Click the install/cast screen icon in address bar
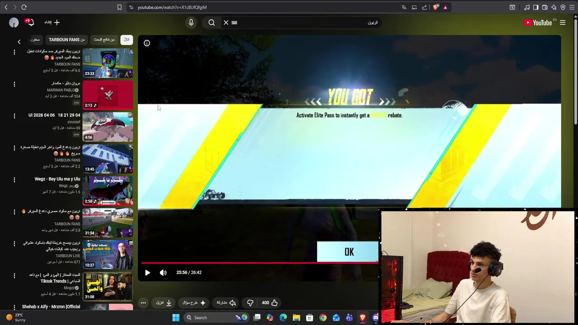The height and width of the screenshot is (325, 578). 414,7
